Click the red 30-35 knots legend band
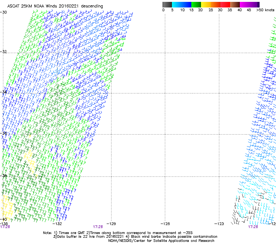Screen dimensions: 276x243 (225, 4)
